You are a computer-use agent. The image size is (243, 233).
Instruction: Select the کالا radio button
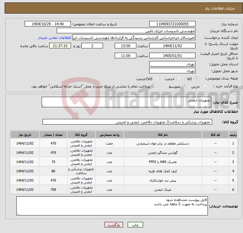(x=196, y=78)
